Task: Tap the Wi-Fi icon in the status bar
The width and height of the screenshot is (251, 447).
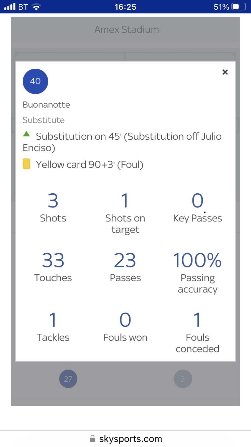Action: pos(36,7)
